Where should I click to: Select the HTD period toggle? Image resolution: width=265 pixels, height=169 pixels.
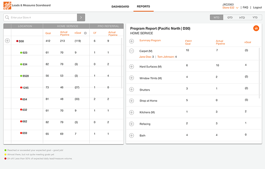coord(242,17)
